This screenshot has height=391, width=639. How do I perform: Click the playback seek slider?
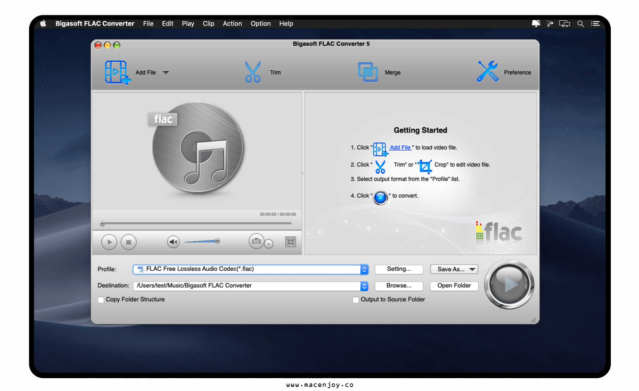196,223
